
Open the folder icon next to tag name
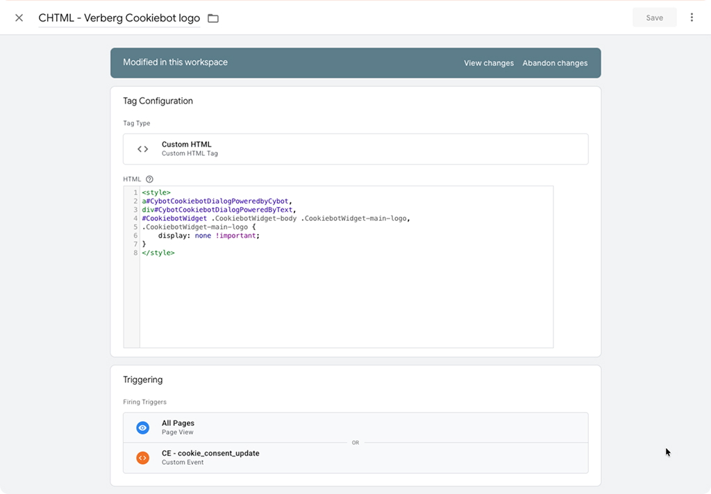pos(213,18)
